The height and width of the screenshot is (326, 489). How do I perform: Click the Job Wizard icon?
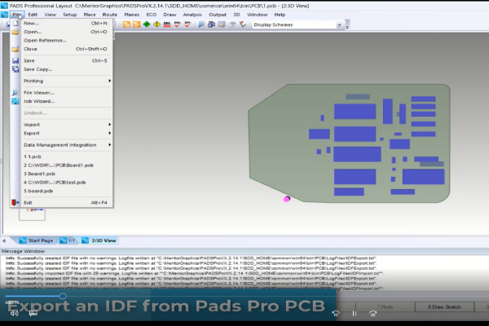click(x=15, y=101)
